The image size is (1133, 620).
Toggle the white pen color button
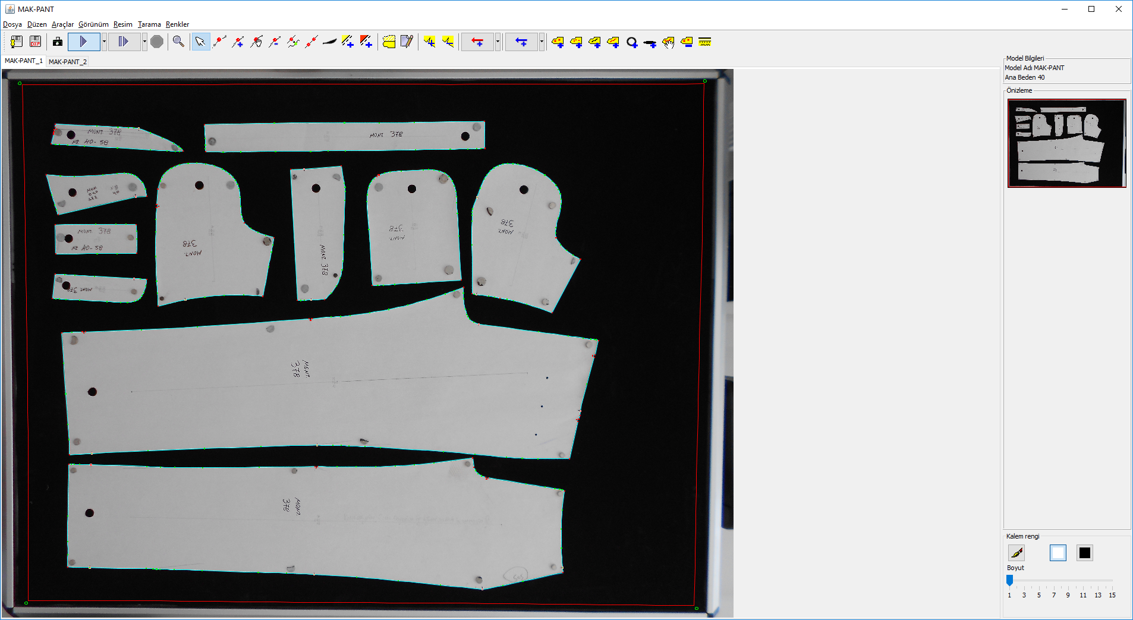click(1058, 553)
